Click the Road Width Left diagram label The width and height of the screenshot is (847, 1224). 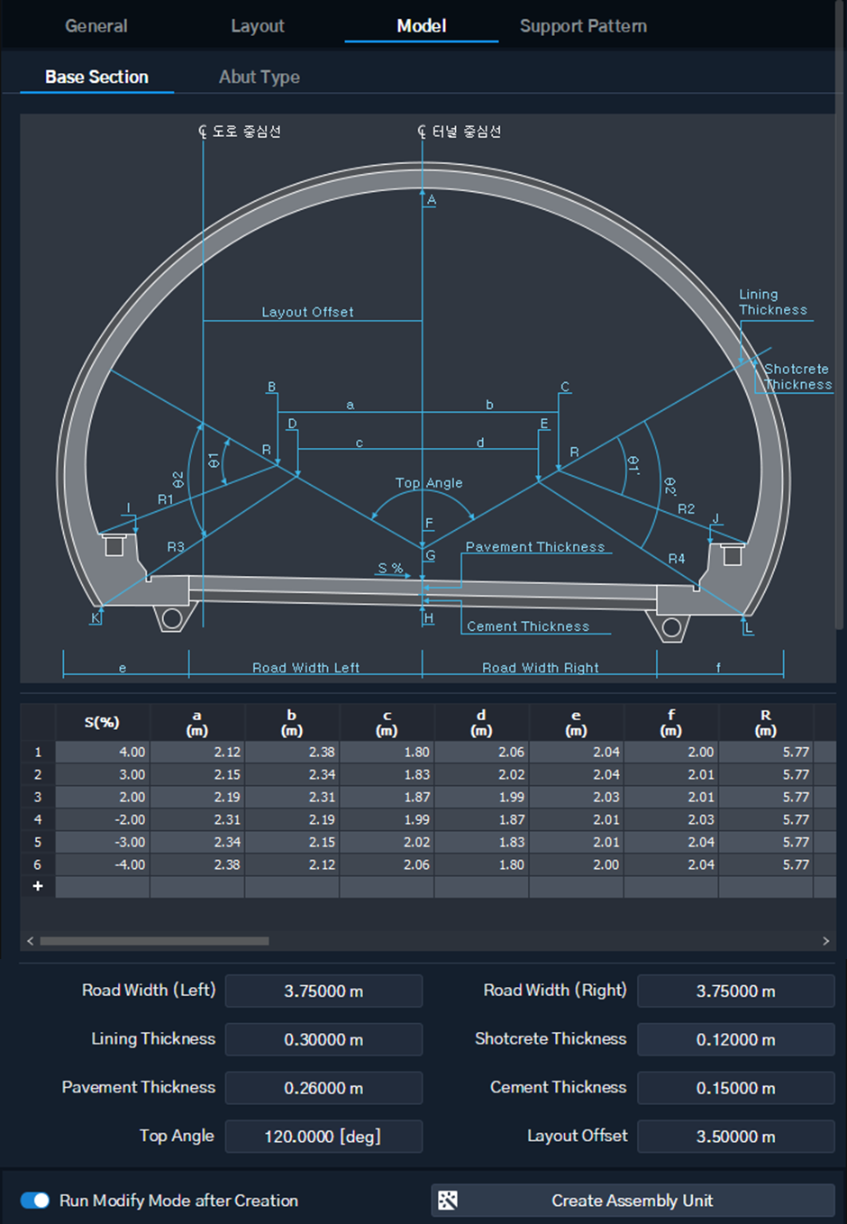click(305, 668)
